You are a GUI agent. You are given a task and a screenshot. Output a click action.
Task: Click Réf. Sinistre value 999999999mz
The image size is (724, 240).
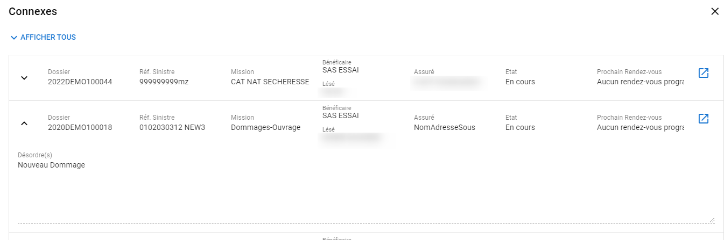(164, 82)
